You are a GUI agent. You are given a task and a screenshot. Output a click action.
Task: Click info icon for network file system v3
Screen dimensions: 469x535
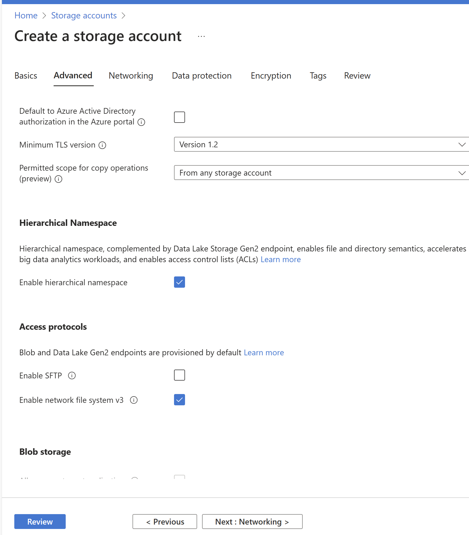[x=134, y=400]
